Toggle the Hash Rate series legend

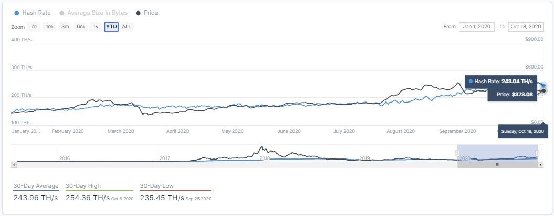point(33,13)
